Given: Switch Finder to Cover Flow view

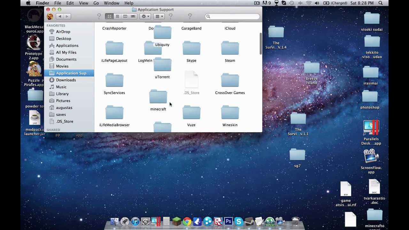Looking at the screenshot, I should coord(133,16).
